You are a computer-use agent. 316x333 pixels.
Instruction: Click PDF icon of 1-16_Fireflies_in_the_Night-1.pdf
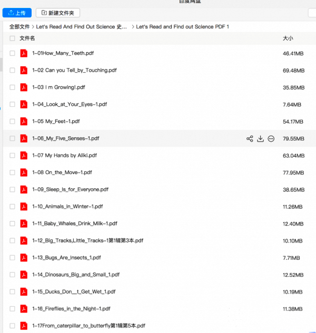click(x=24, y=309)
